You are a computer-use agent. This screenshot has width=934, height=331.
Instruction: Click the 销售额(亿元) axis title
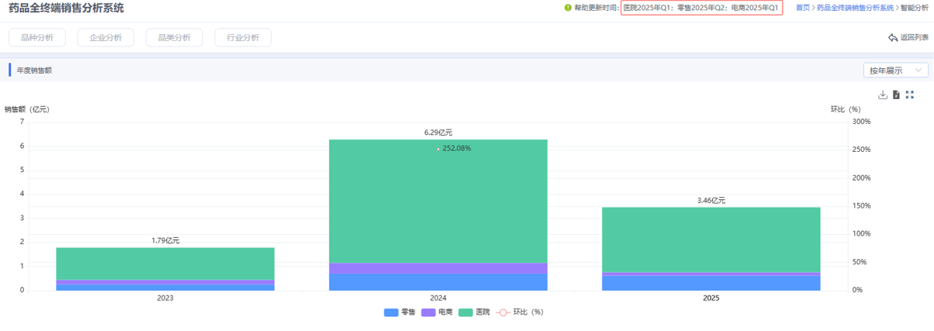click(x=27, y=109)
